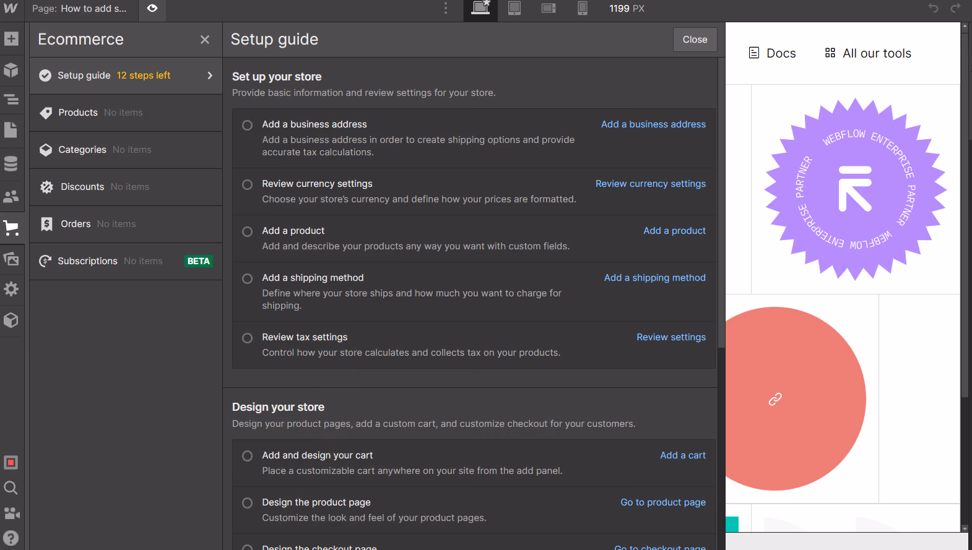The image size is (972, 550).
Task: Mark Add and design your cart step
Action: [247, 456]
